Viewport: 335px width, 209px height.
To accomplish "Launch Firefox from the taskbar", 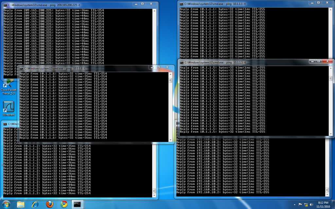I will click(50, 204).
